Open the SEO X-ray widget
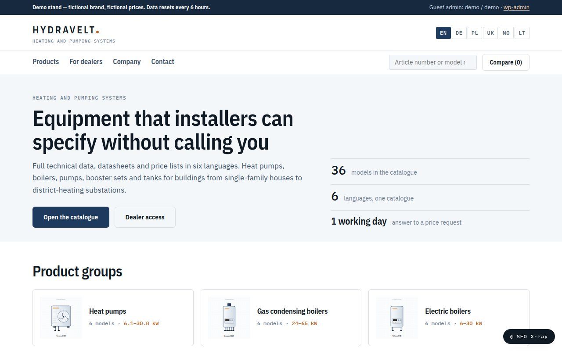This screenshot has width=562, height=351. (x=529, y=337)
